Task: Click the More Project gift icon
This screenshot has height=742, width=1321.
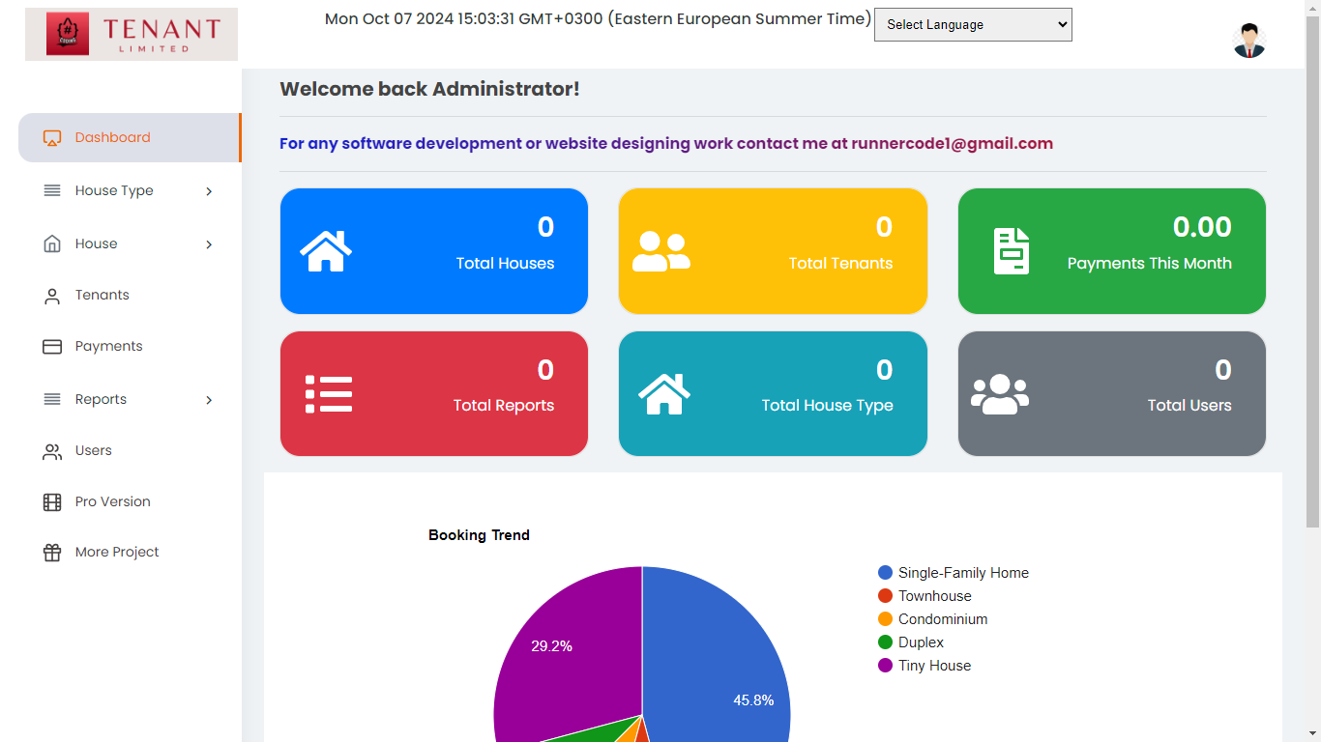Action: point(52,553)
